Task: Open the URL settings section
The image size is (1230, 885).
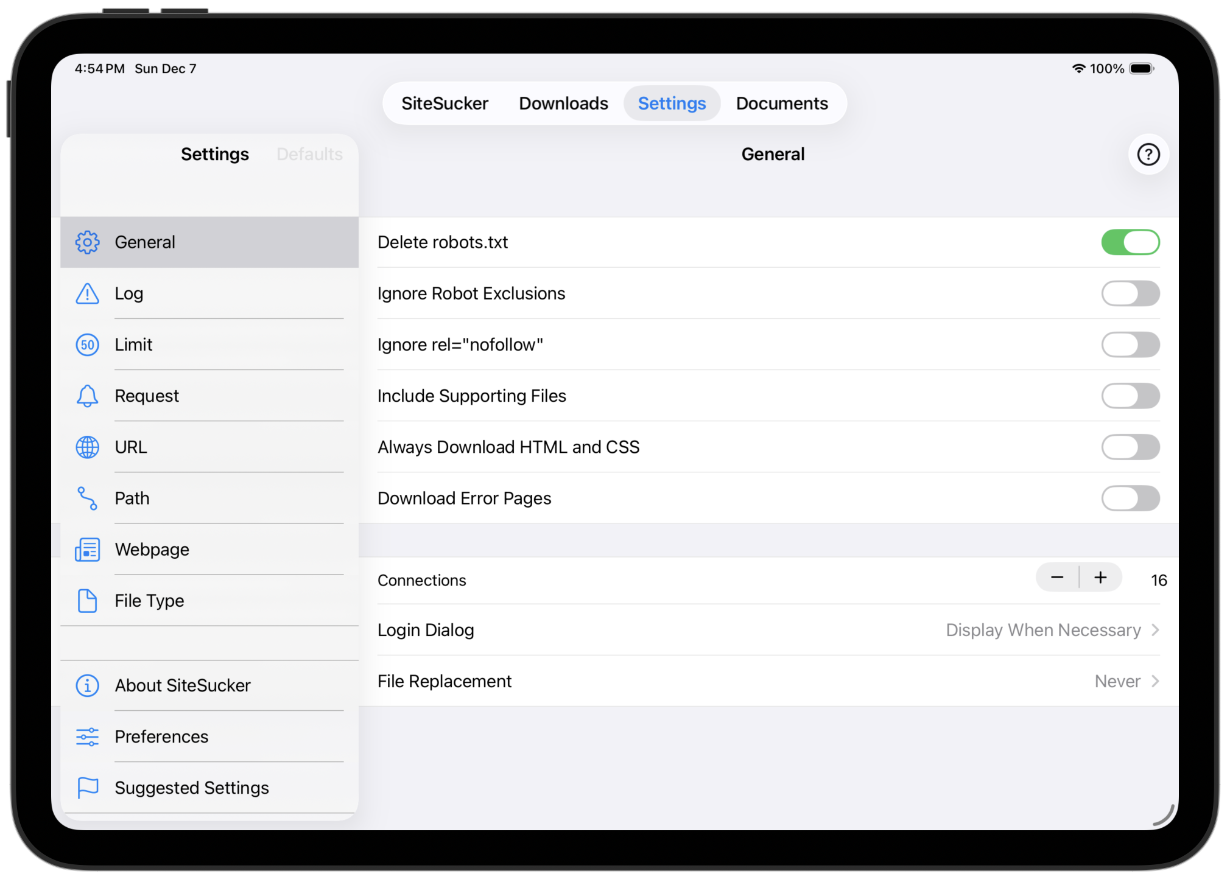Action: tap(209, 447)
